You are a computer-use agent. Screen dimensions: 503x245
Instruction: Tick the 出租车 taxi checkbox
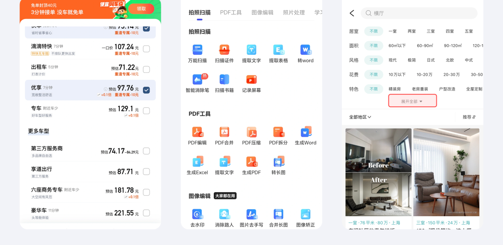(x=146, y=70)
